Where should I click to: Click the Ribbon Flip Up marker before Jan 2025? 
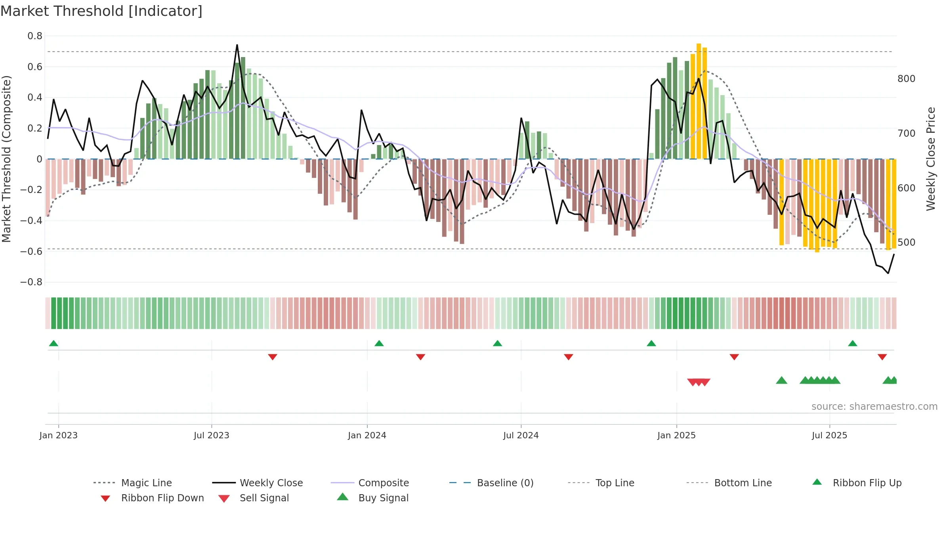pyautogui.click(x=651, y=343)
